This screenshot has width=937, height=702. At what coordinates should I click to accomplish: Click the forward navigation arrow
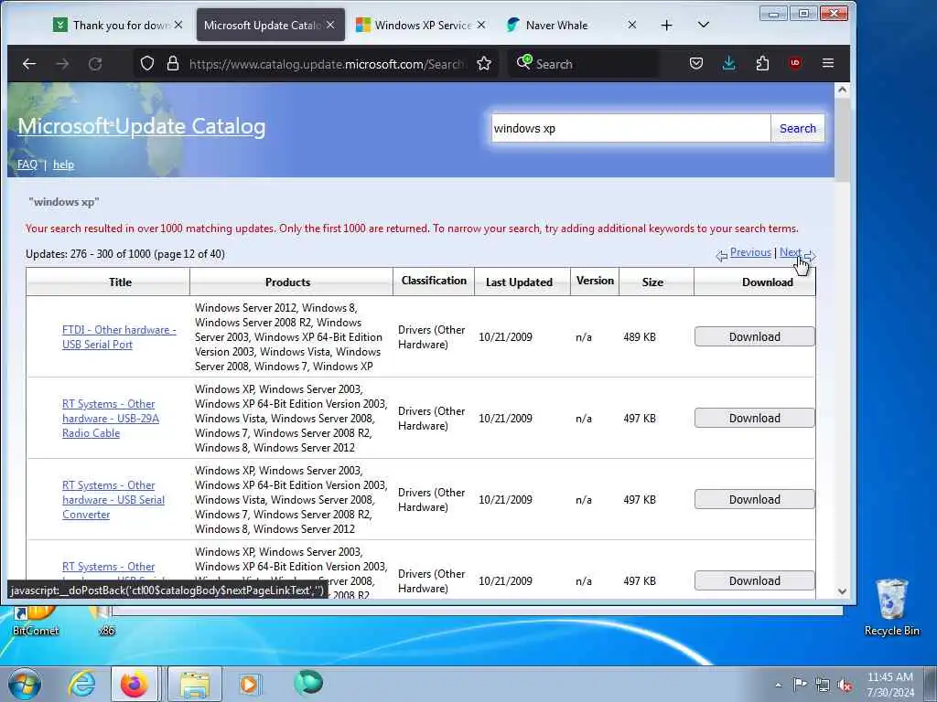point(62,63)
